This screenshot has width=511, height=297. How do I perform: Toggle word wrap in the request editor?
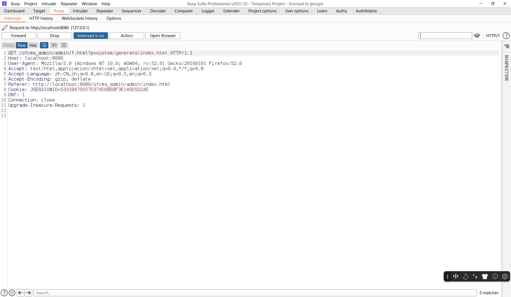pyautogui.click(x=44, y=45)
